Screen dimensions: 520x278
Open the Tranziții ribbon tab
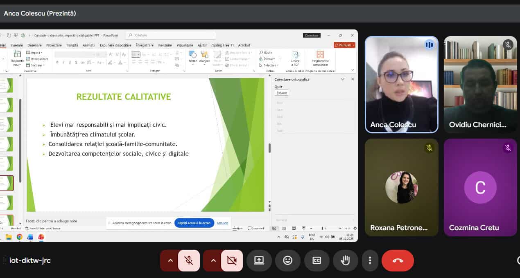tap(72, 45)
